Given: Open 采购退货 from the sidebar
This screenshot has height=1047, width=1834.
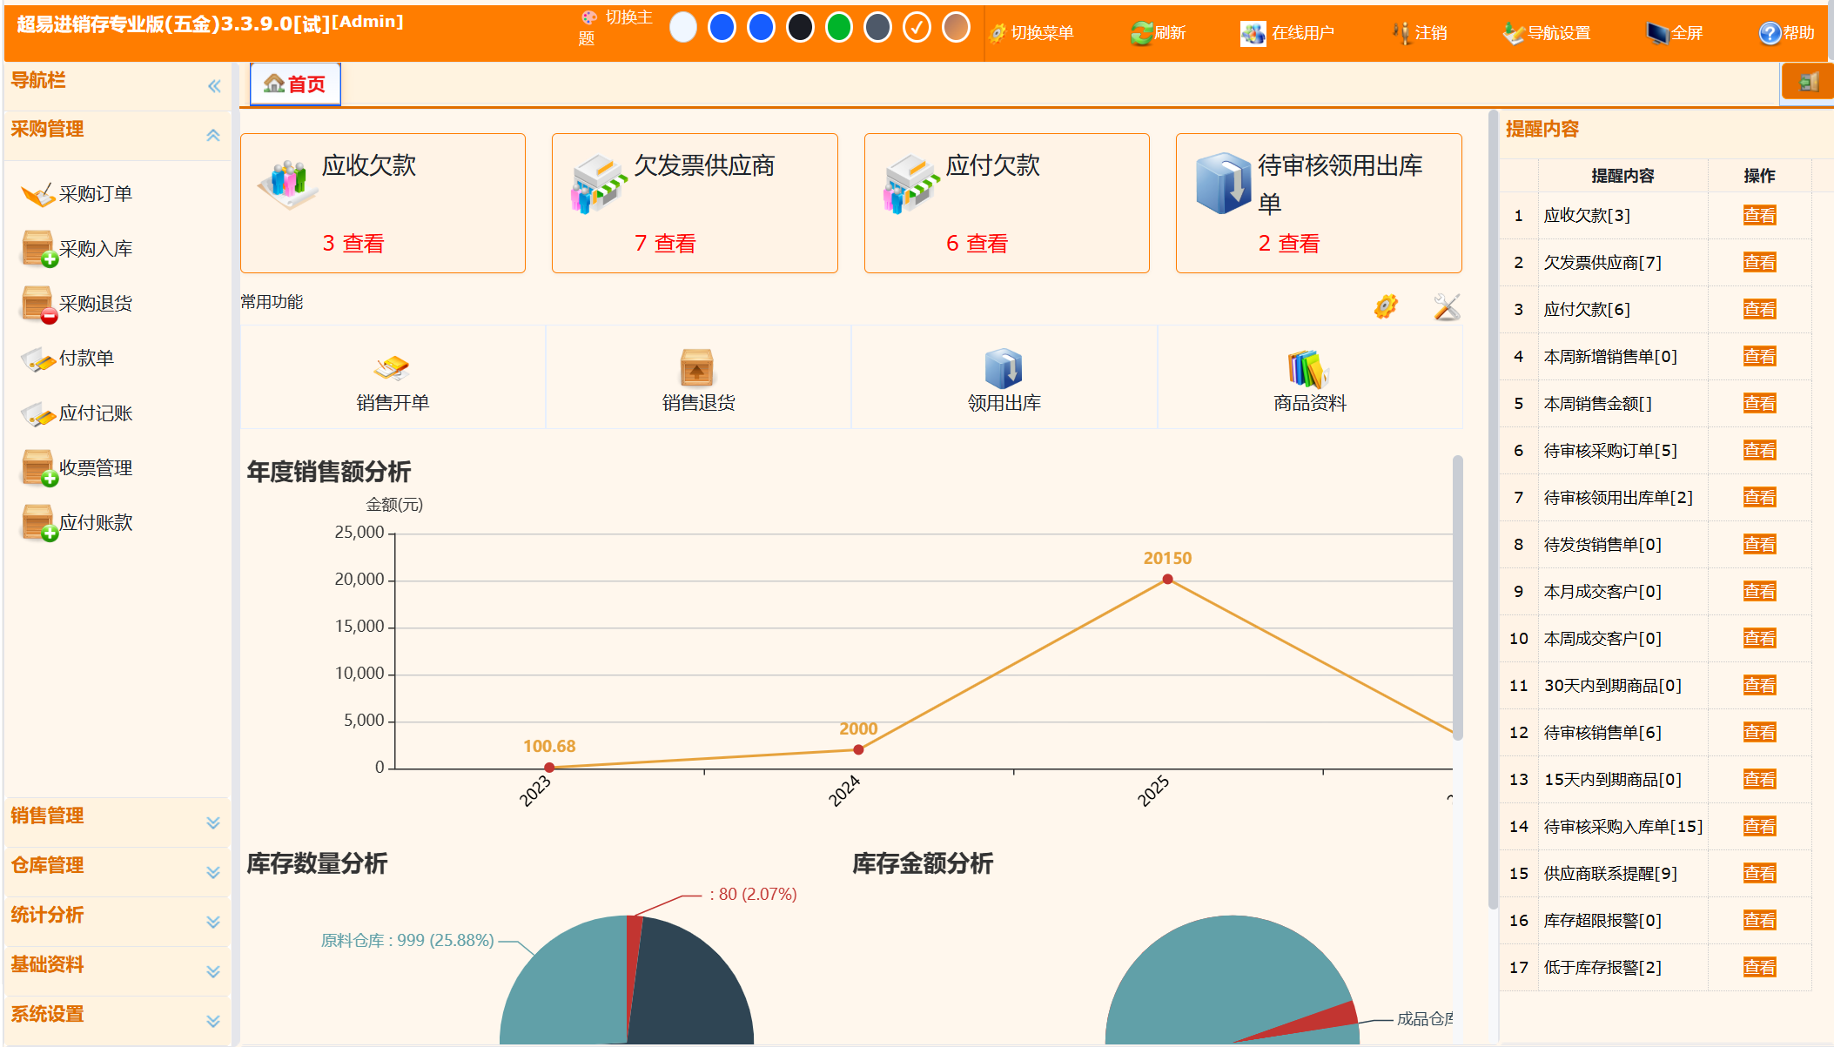Looking at the screenshot, I should 77,304.
